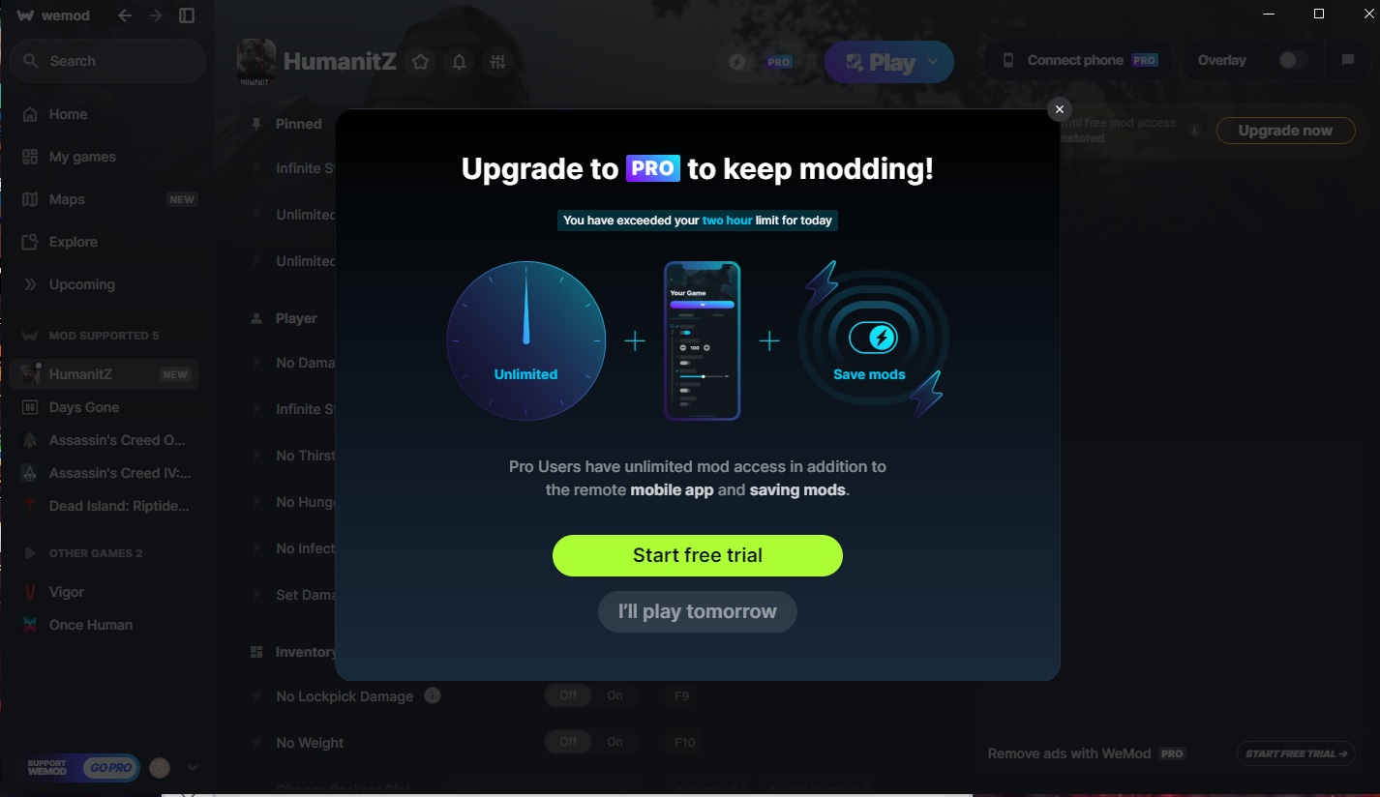Open the chat feedback icon
Viewport: 1380px width, 797px height.
[x=1347, y=60]
